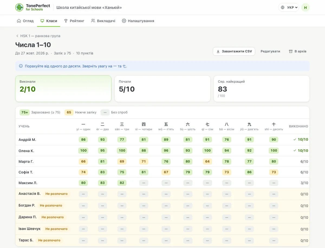Click student name Максим Л.

point(28,183)
